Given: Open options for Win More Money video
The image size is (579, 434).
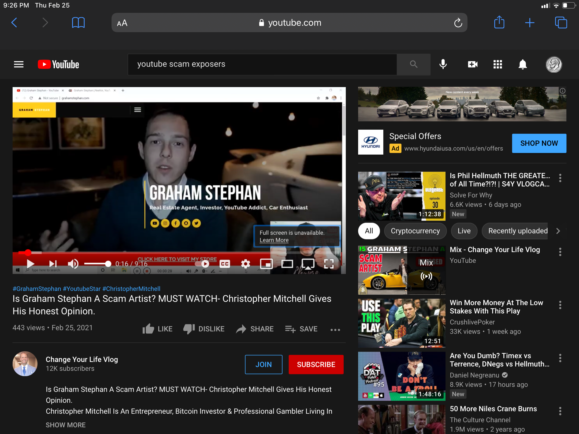Looking at the screenshot, I should click(560, 305).
